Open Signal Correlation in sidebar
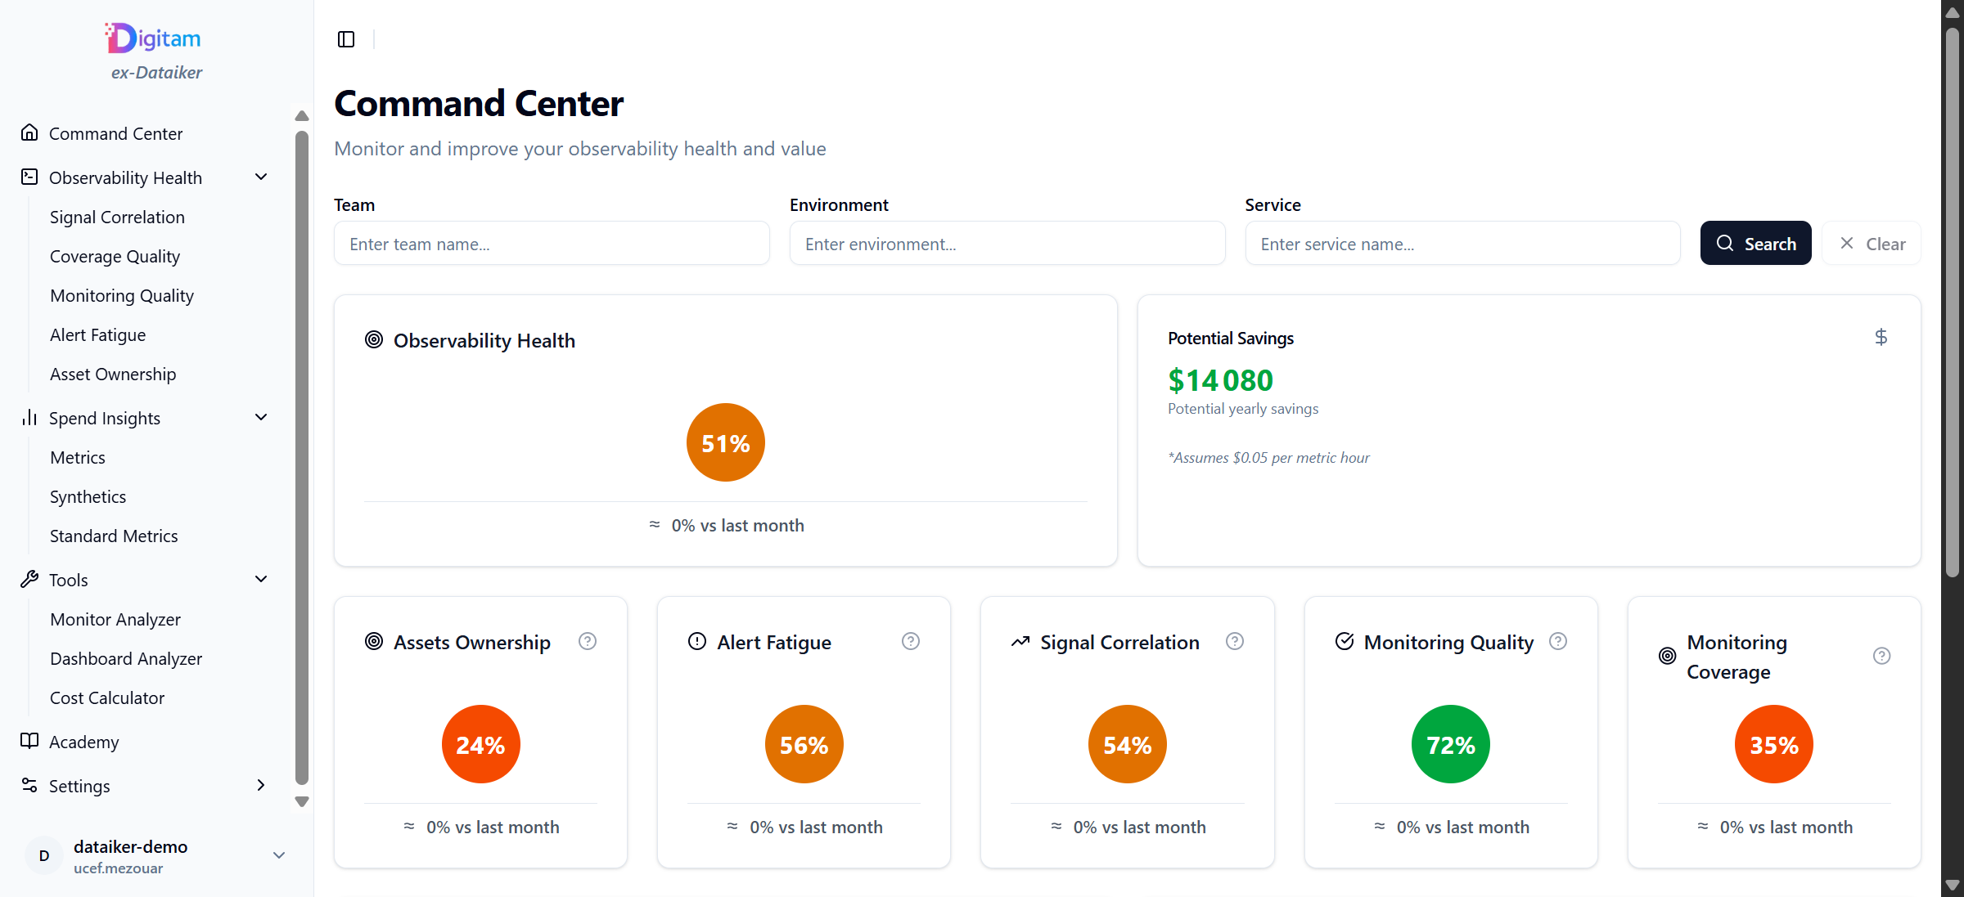 pyautogui.click(x=117, y=218)
